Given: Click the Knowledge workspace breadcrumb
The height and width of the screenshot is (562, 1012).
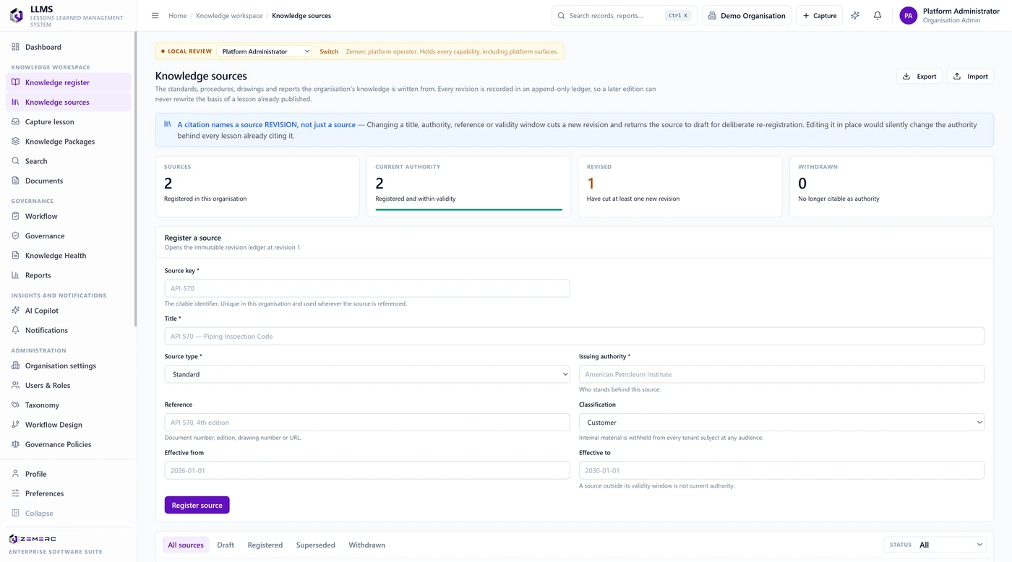Looking at the screenshot, I should (229, 15).
